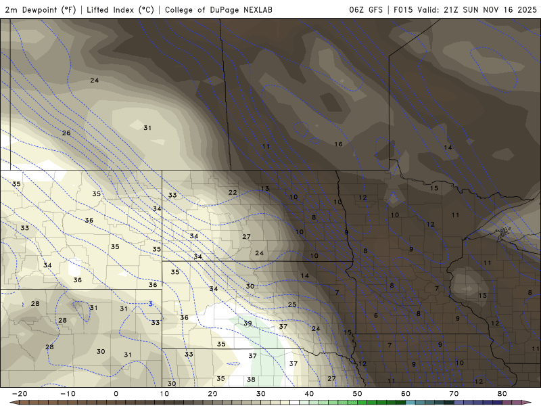Click the 80 color scale label
This screenshot has width=541, height=406.
click(502, 394)
